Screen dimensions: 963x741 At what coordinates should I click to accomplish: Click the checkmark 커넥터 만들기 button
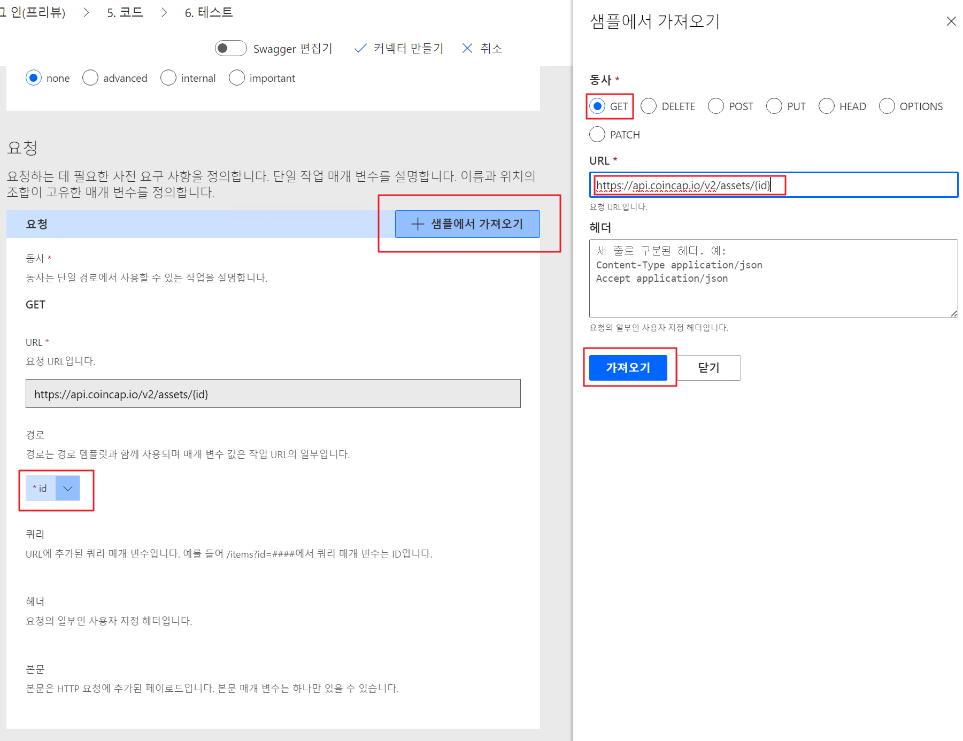[399, 48]
